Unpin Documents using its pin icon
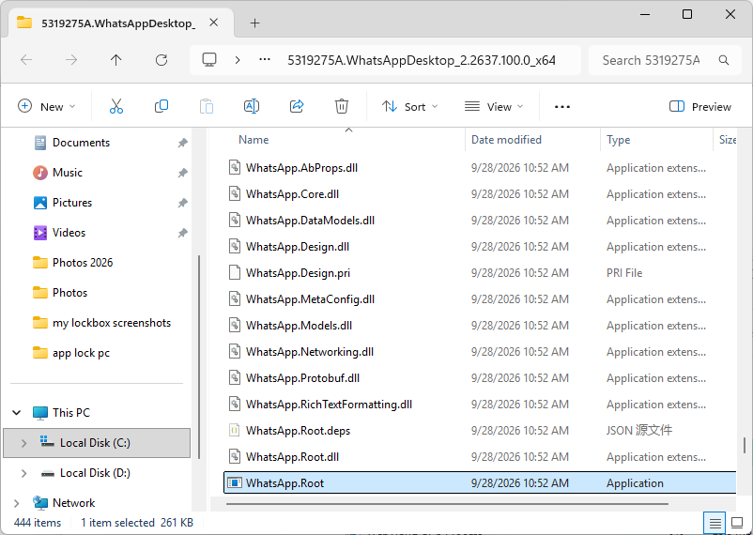This screenshot has height=535, width=753. point(182,143)
